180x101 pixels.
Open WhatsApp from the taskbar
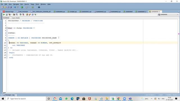[66, 98]
